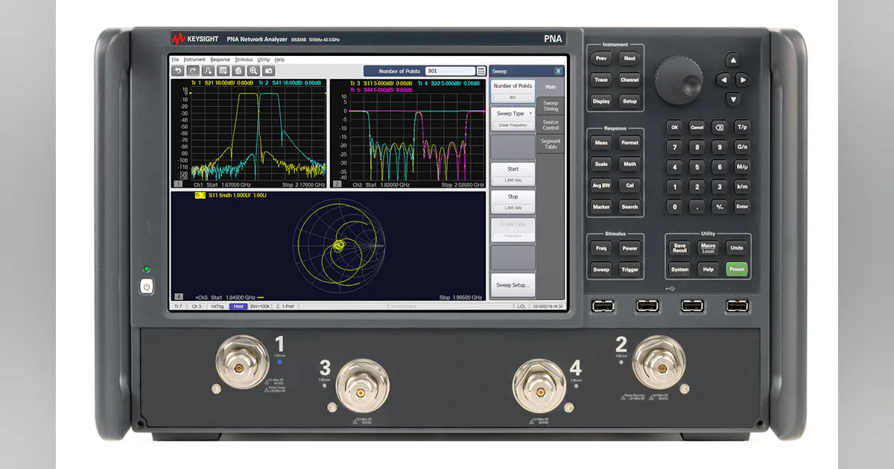The width and height of the screenshot is (894, 469).
Task: Open the Sweep Setup... dialog softkey
Action: point(513,284)
